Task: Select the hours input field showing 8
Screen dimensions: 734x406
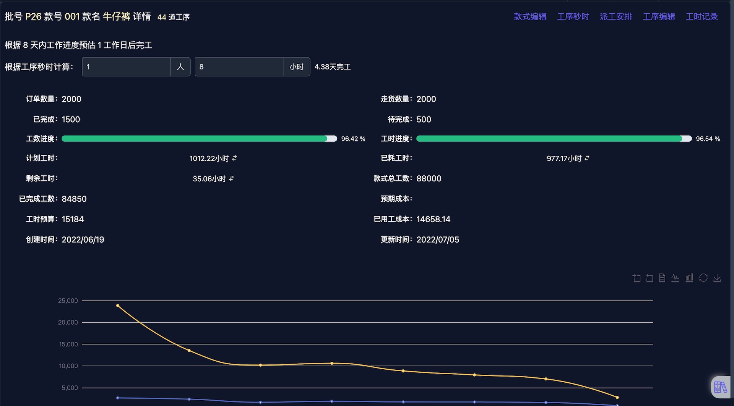Action: [239, 66]
